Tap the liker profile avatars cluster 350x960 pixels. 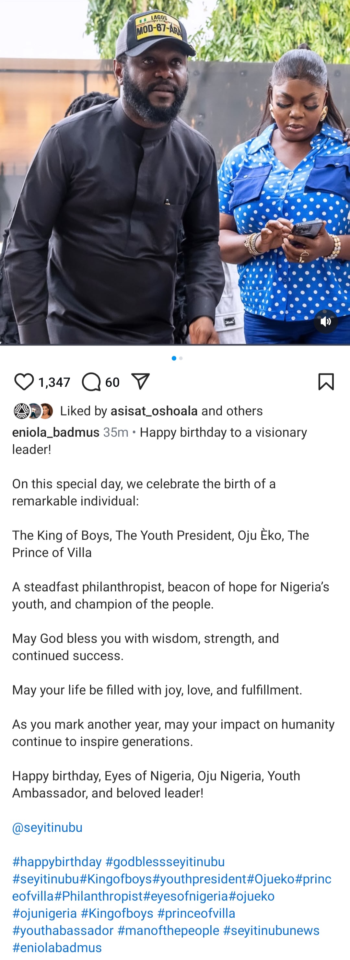pos(34,411)
